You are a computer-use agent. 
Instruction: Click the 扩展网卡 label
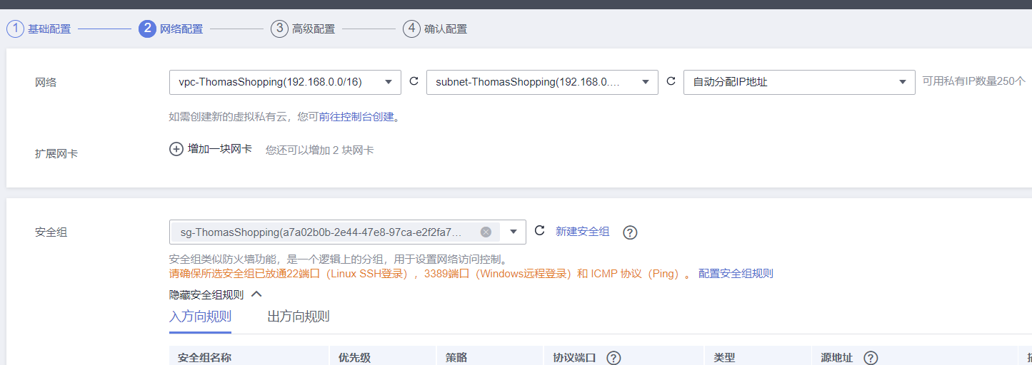[x=56, y=153]
